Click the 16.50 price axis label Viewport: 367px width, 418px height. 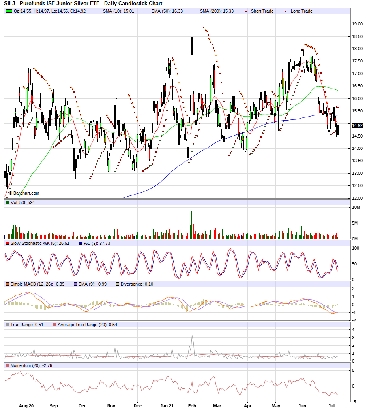pyautogui.click(x=357, y=86)
